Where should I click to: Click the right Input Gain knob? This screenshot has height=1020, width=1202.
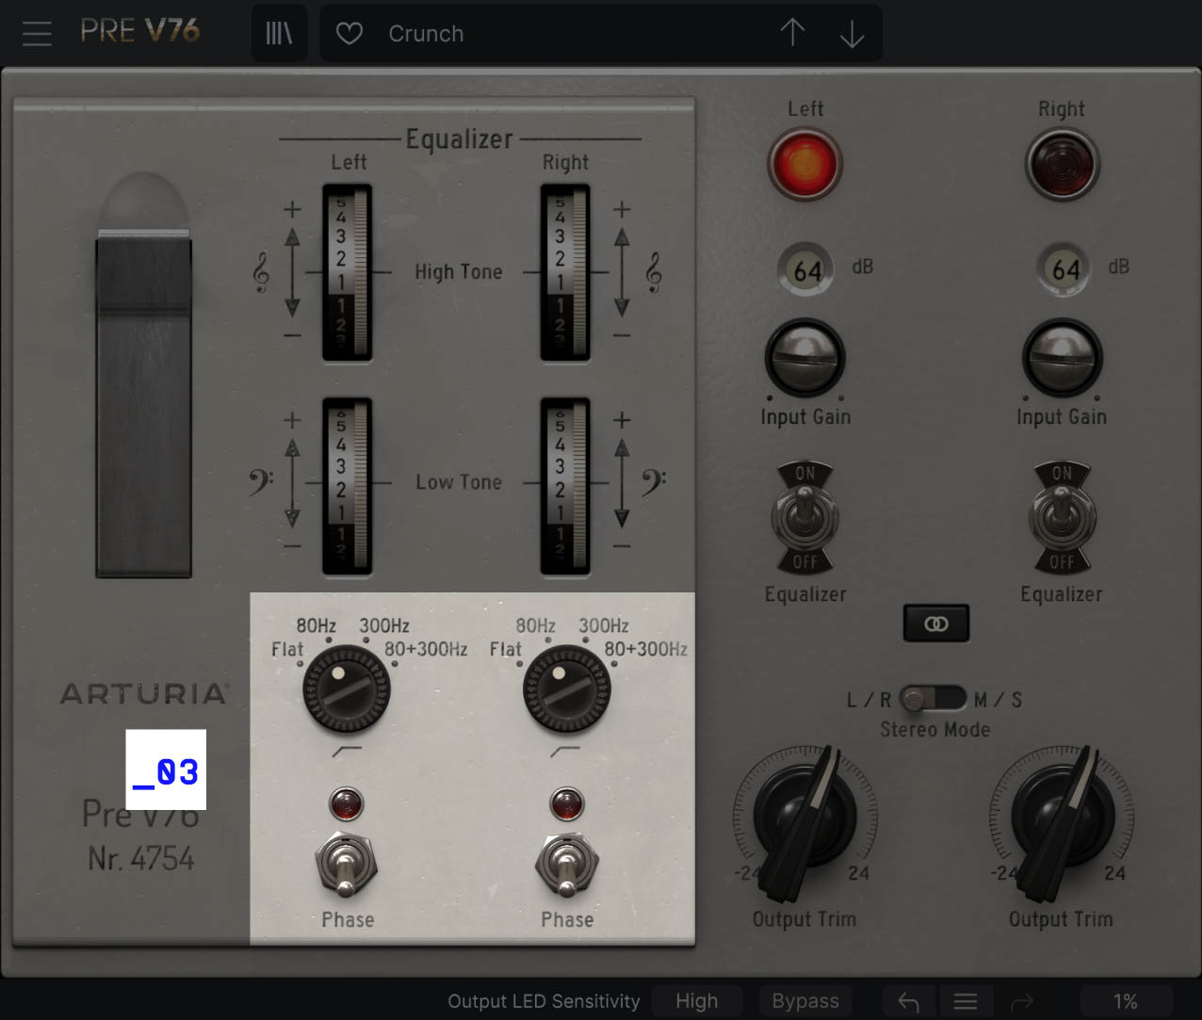point(1062,358)
